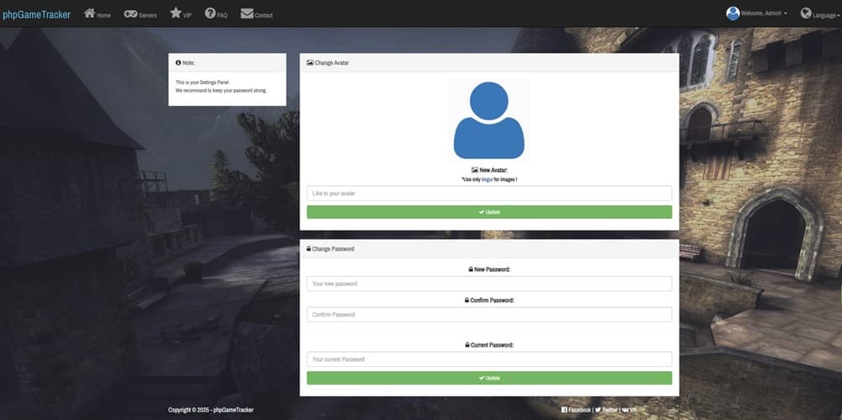Click the phpGameTracker brand logo

click(36, 14)
